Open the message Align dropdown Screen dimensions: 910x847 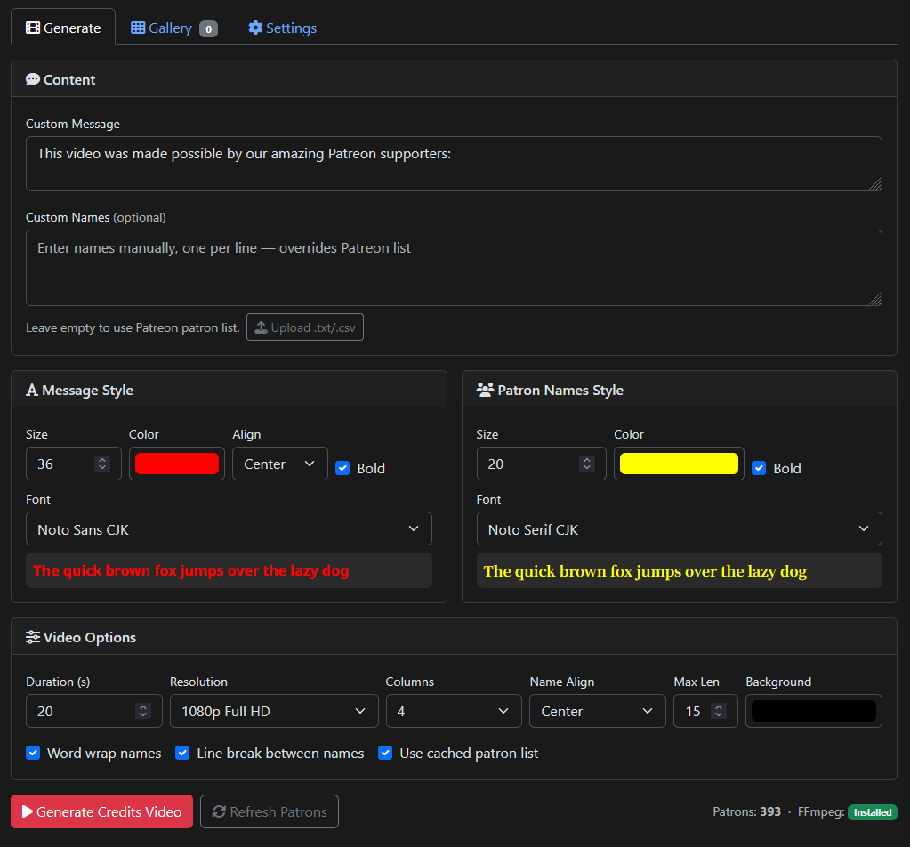tap(280, 464)
